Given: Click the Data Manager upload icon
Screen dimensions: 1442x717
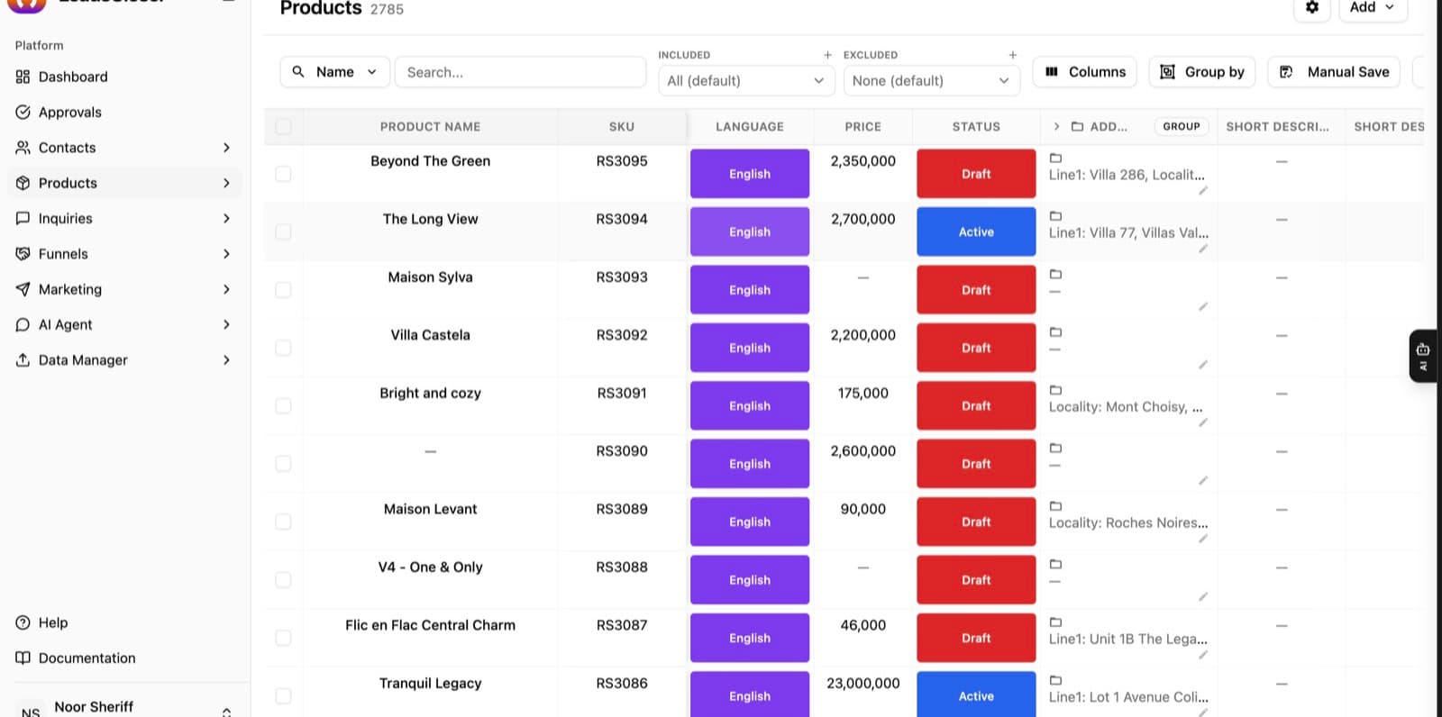Looking at the screenshot, I should [x=23, y=360].
